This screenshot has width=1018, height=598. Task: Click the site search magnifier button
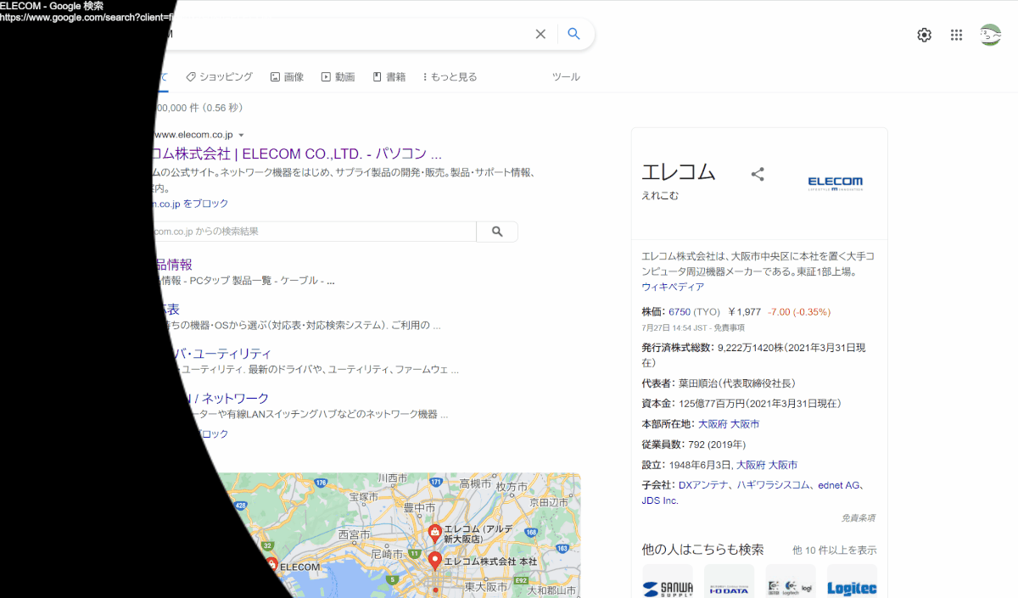click(x=497, y=232)
